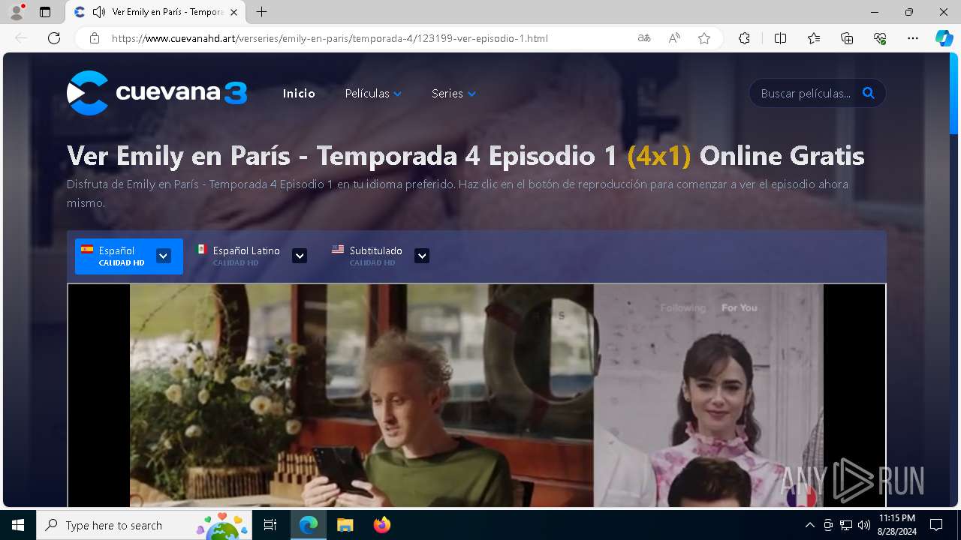Open Edge Settings and more menu

(913, 38)
